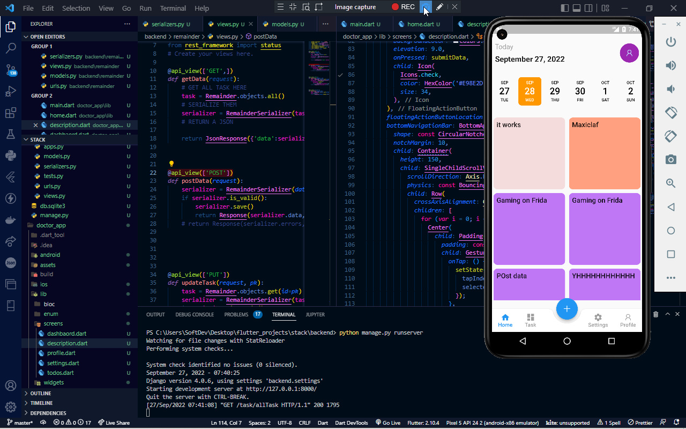Screen dimensions: 686x429
Task: Click emulator volume up button
Action: (670, 65)
